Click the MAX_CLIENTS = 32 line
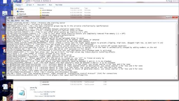Image resolution: width=179 pixels, height=101 pixels. tap(36, 54)
